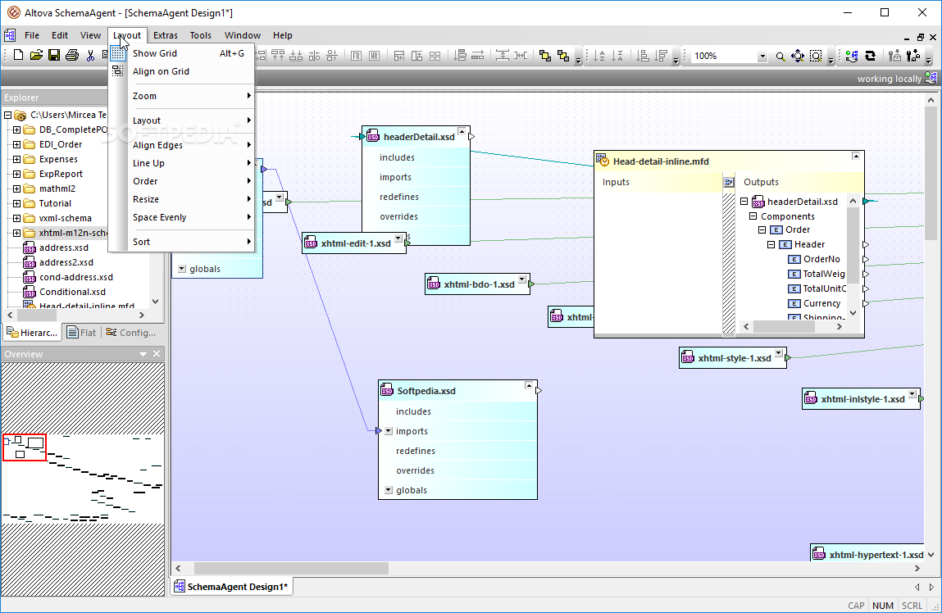Viewport: 942px width, 613px height.
Task: Click the Space evenly vertically icon
Action: click(x=503, y=56)
